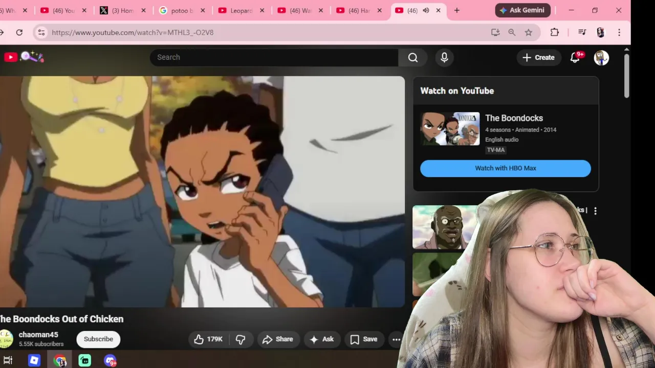Open Chrome profile avatar
Screen dimensions: 655x368
600,32
